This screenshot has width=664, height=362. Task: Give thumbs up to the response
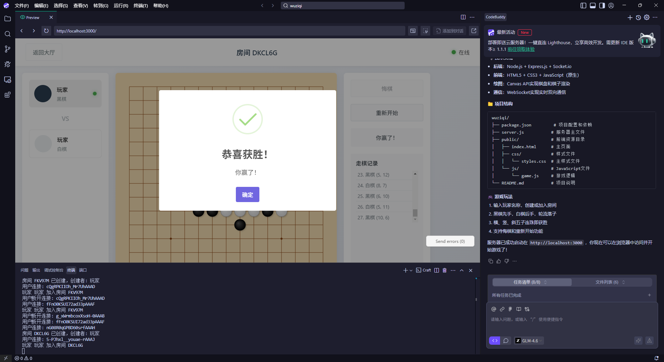498,261
